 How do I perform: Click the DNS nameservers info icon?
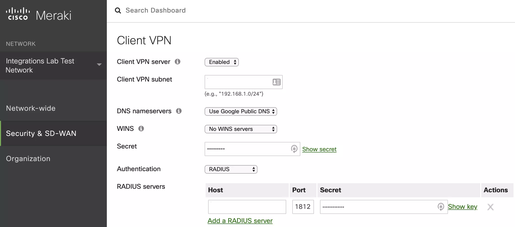click(179, 111)
